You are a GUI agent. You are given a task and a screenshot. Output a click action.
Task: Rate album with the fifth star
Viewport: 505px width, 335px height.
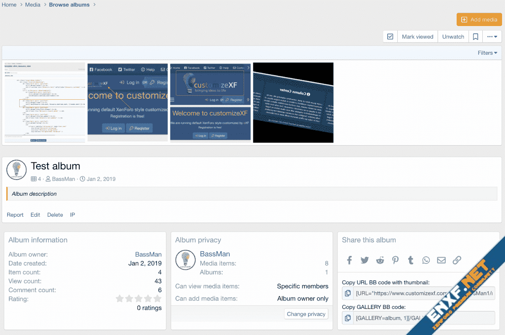pos(157,299)
